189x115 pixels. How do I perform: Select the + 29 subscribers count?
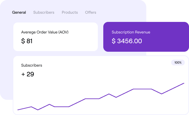28,74
